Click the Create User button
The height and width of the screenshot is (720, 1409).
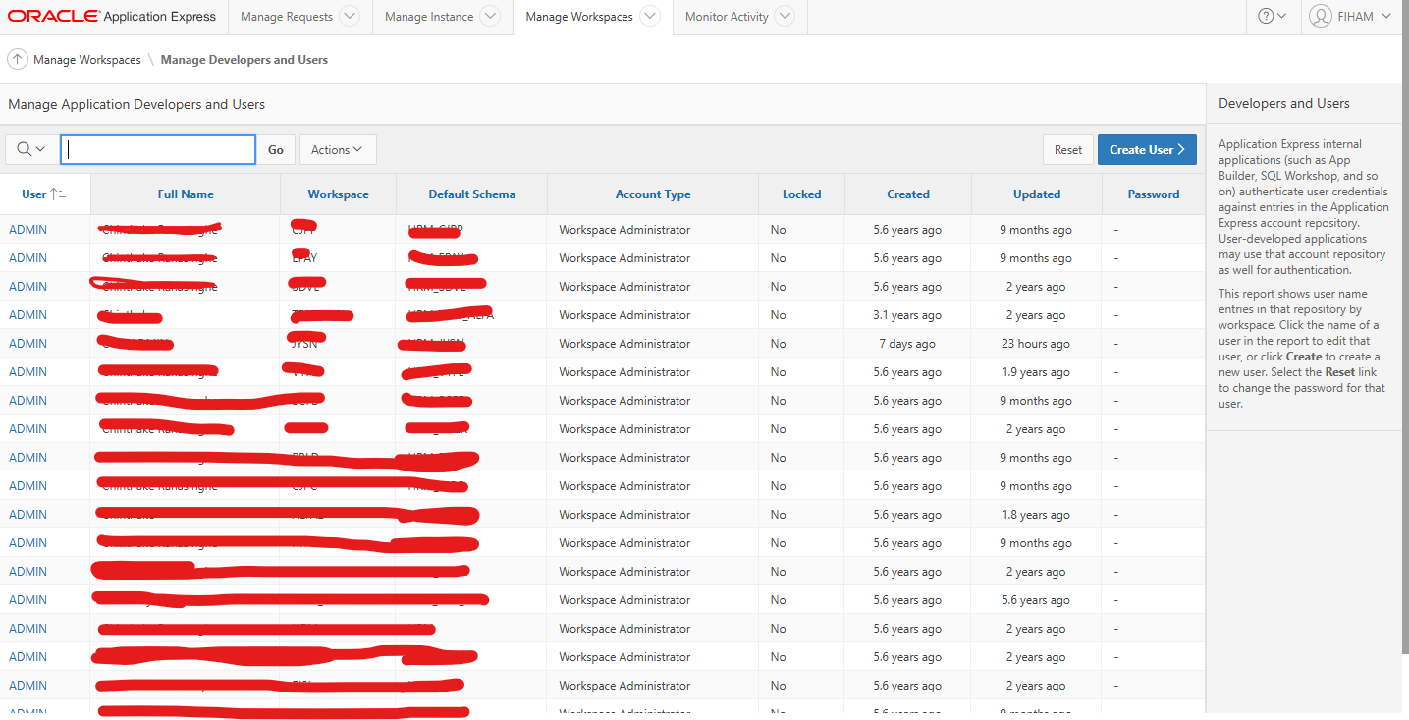point(1146,149)
